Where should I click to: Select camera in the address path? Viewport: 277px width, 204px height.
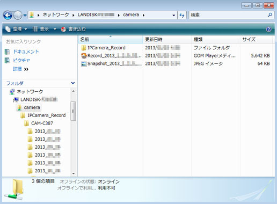point(131,15)
